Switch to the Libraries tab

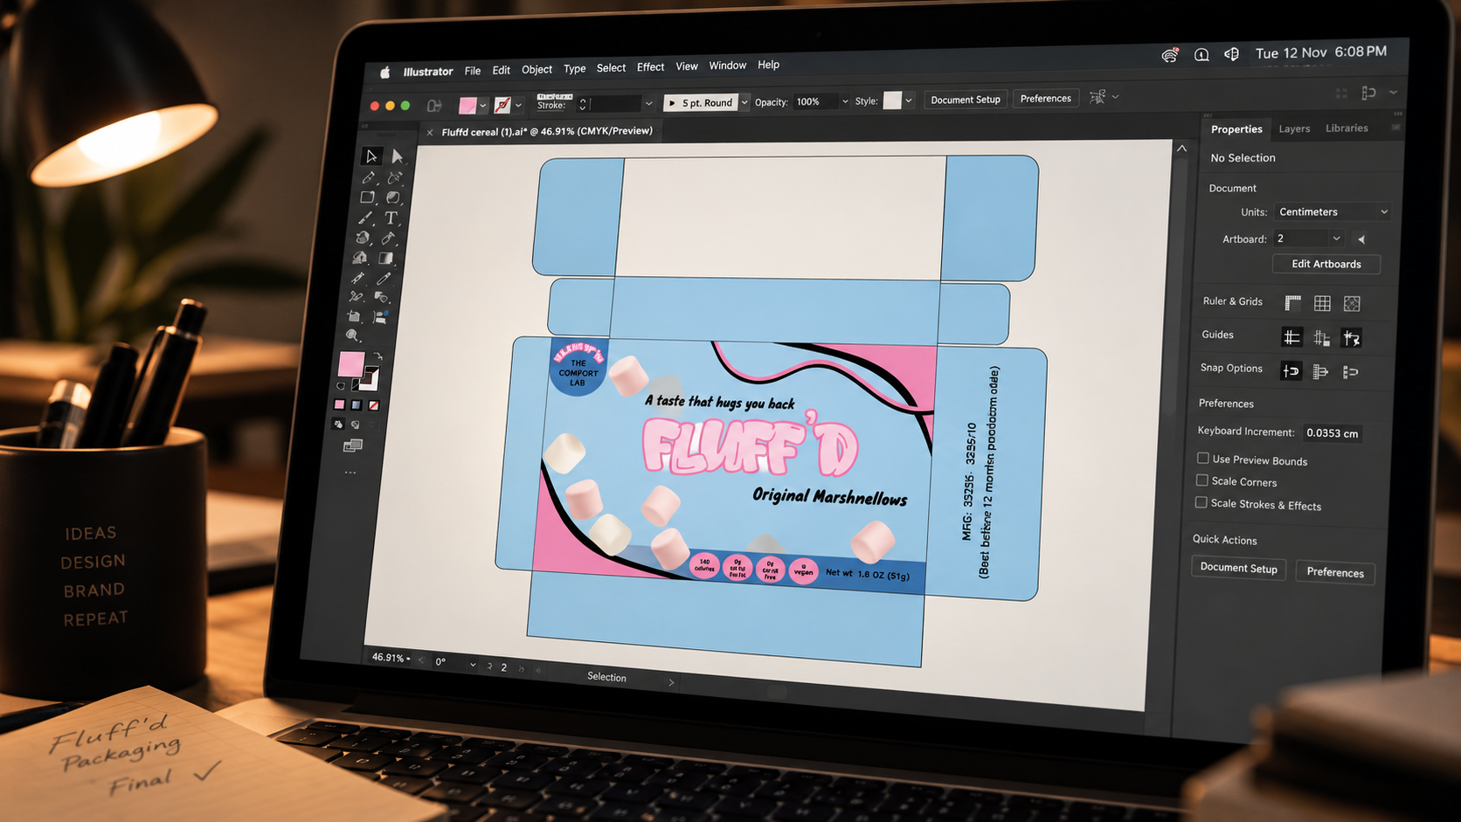click(1347, 128)
